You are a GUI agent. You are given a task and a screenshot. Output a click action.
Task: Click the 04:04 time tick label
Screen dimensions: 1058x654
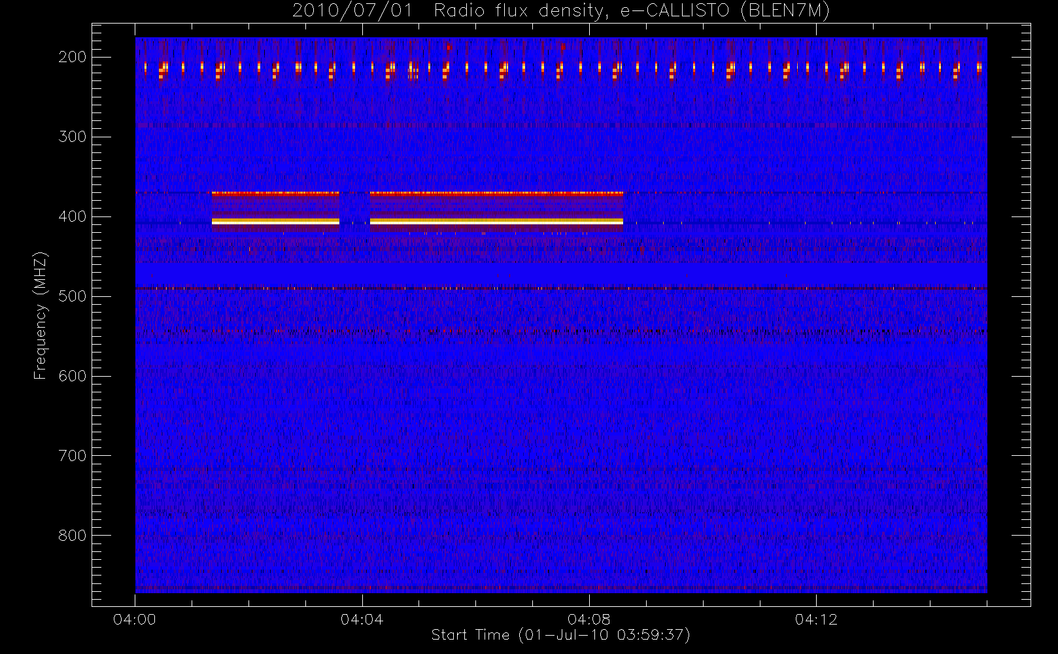point(362,619)
